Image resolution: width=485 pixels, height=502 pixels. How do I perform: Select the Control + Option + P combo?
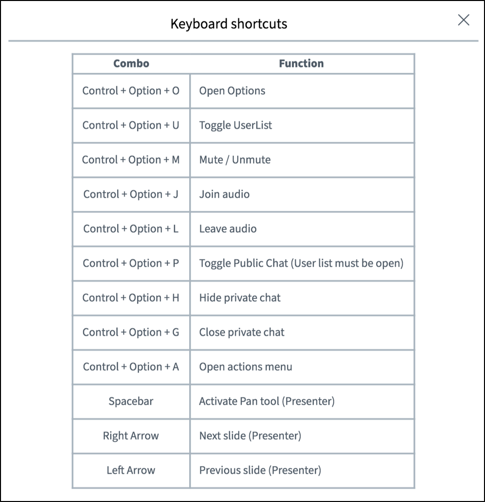pyautogui.click(x=131, y=263)
